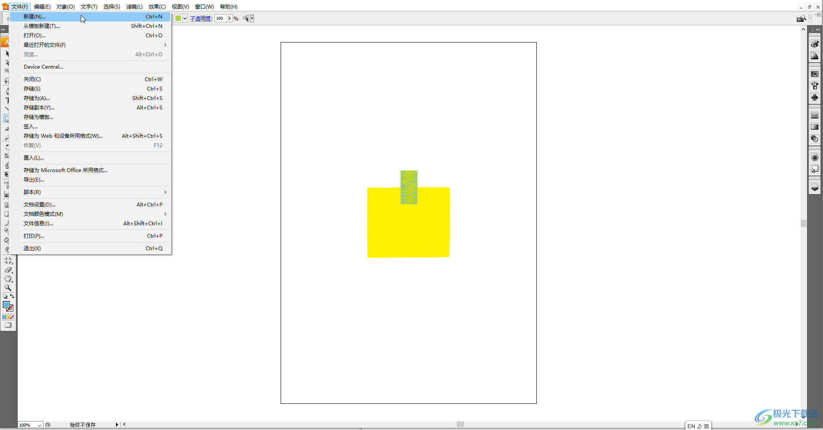Open the Appearance panel icon

pyautogui.click(x=814, y=157)
